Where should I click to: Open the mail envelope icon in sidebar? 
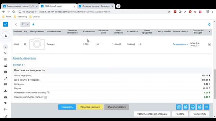(5, 97)
